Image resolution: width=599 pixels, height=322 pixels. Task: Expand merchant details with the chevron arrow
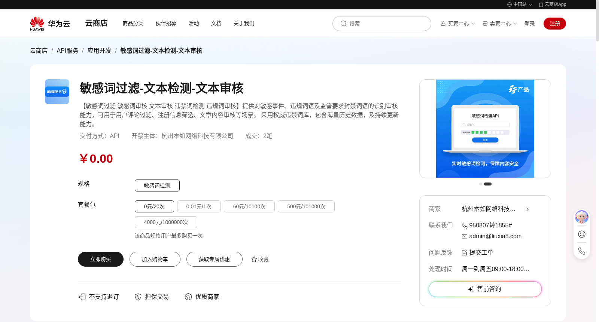click(527, 209)
